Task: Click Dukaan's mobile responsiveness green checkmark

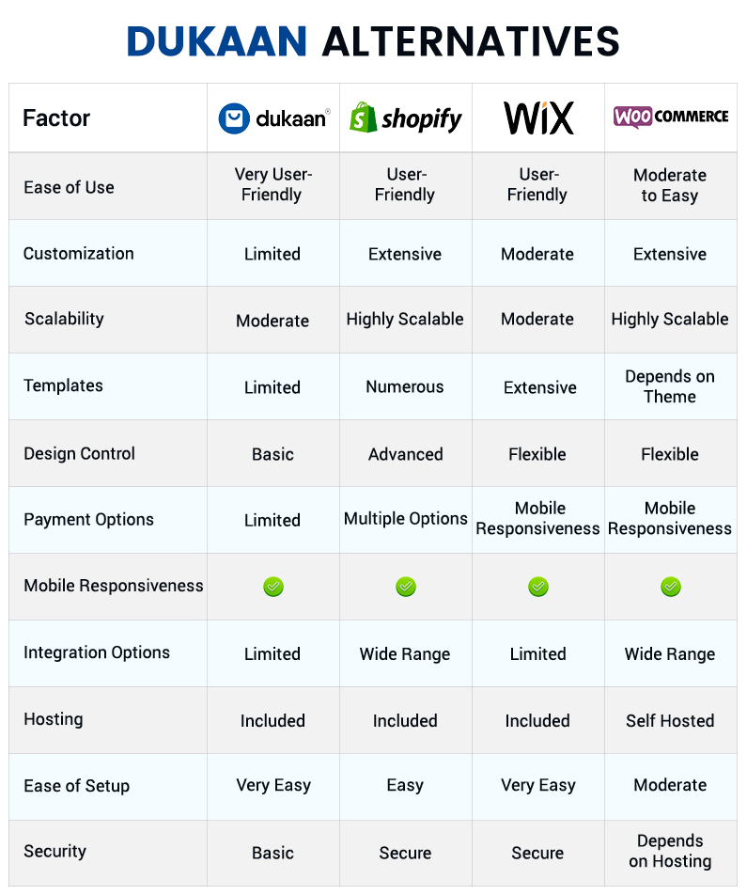Action: pyautogui.click(x=273, y=587)
